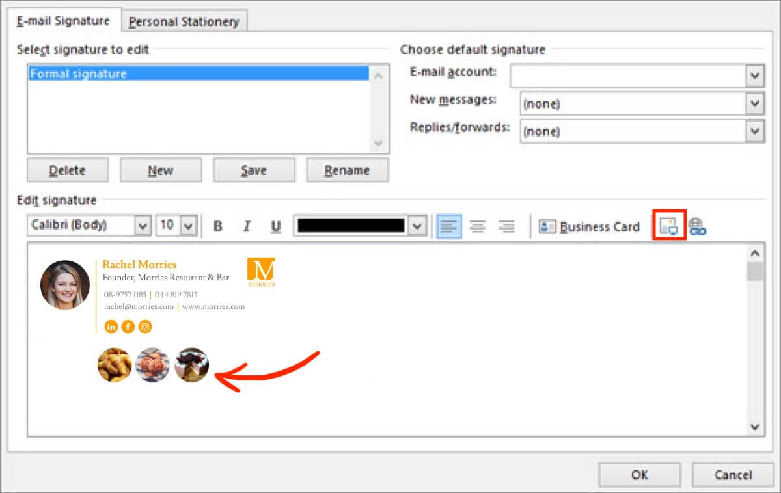Viewport: 781px width, 493px height.
Task: Toggle italic formatting
Action: 247,226
